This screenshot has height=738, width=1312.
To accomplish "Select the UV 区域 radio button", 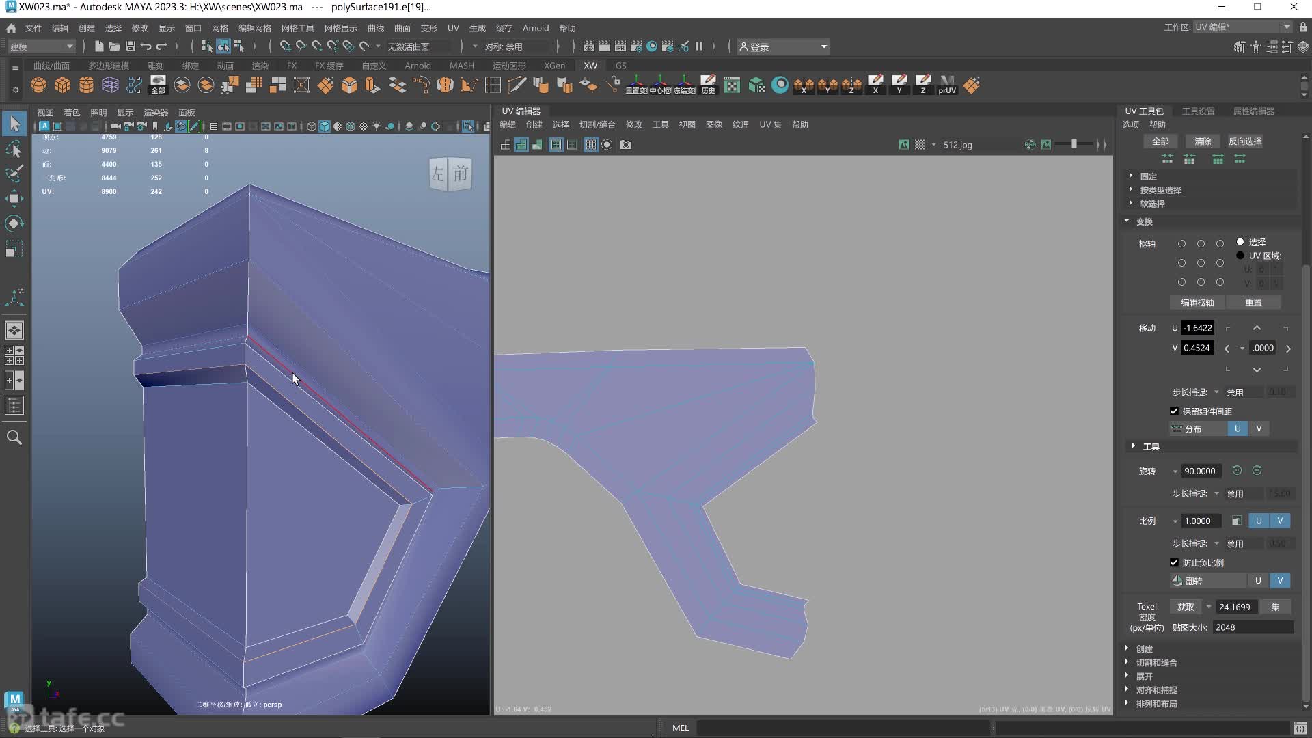I will 1240,256.
